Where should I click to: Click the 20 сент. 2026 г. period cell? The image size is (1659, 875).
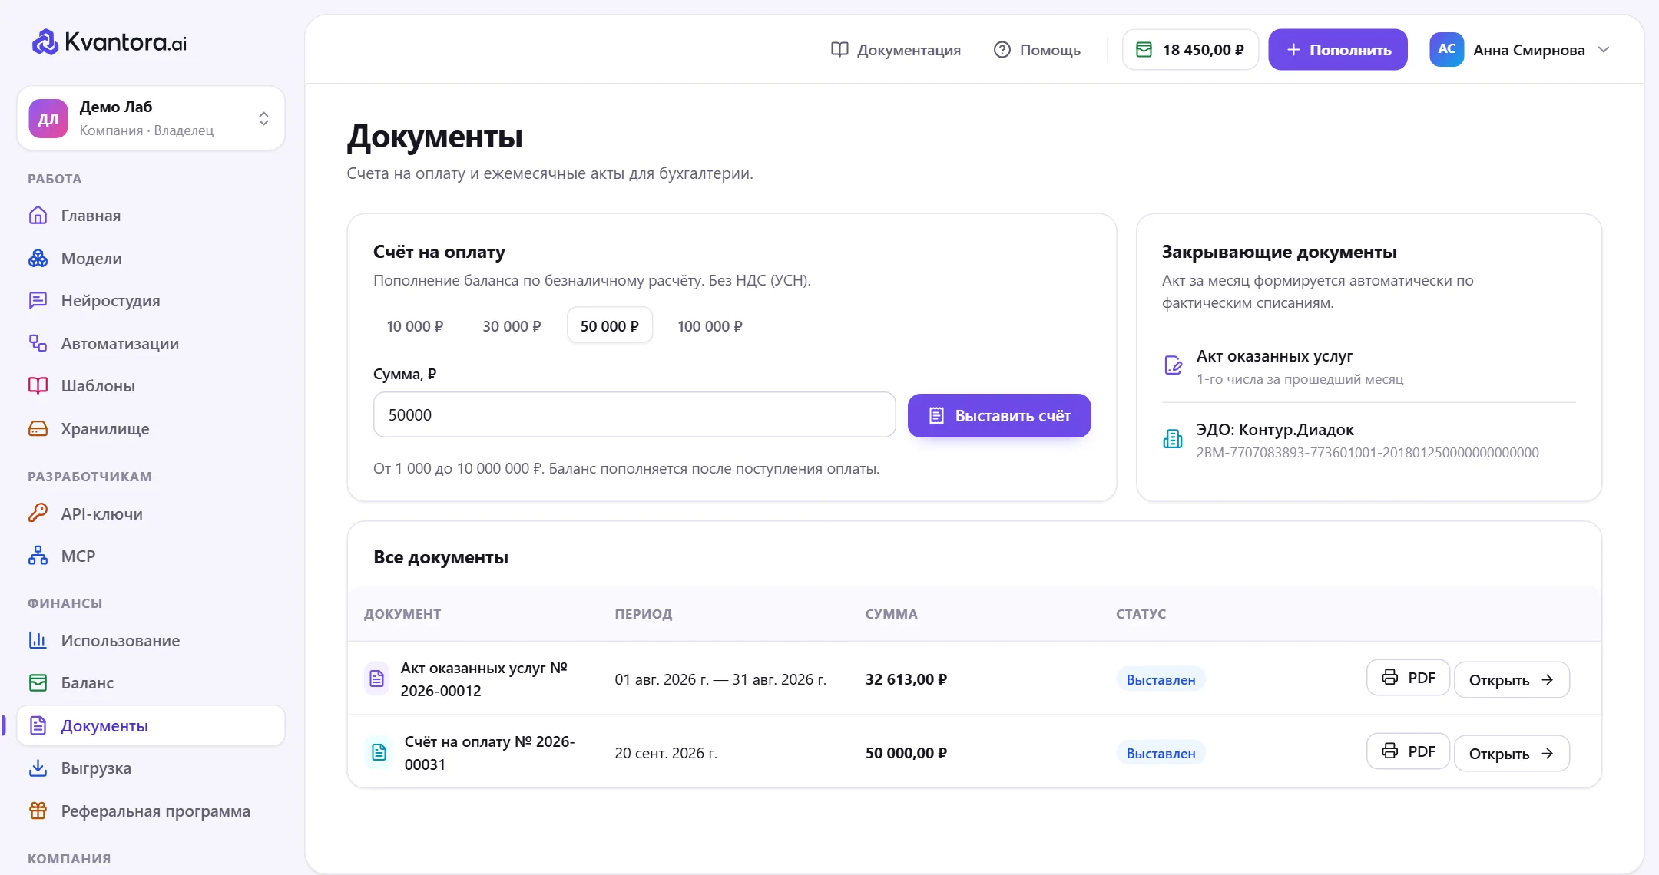666,753
